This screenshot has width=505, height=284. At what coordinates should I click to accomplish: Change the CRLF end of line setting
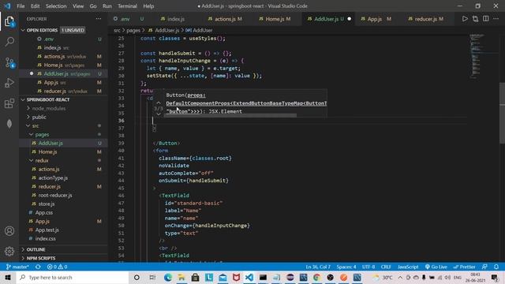(x=386, y=267)
